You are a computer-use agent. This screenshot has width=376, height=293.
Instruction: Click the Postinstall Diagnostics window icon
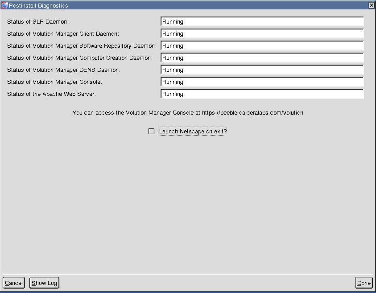4,5
